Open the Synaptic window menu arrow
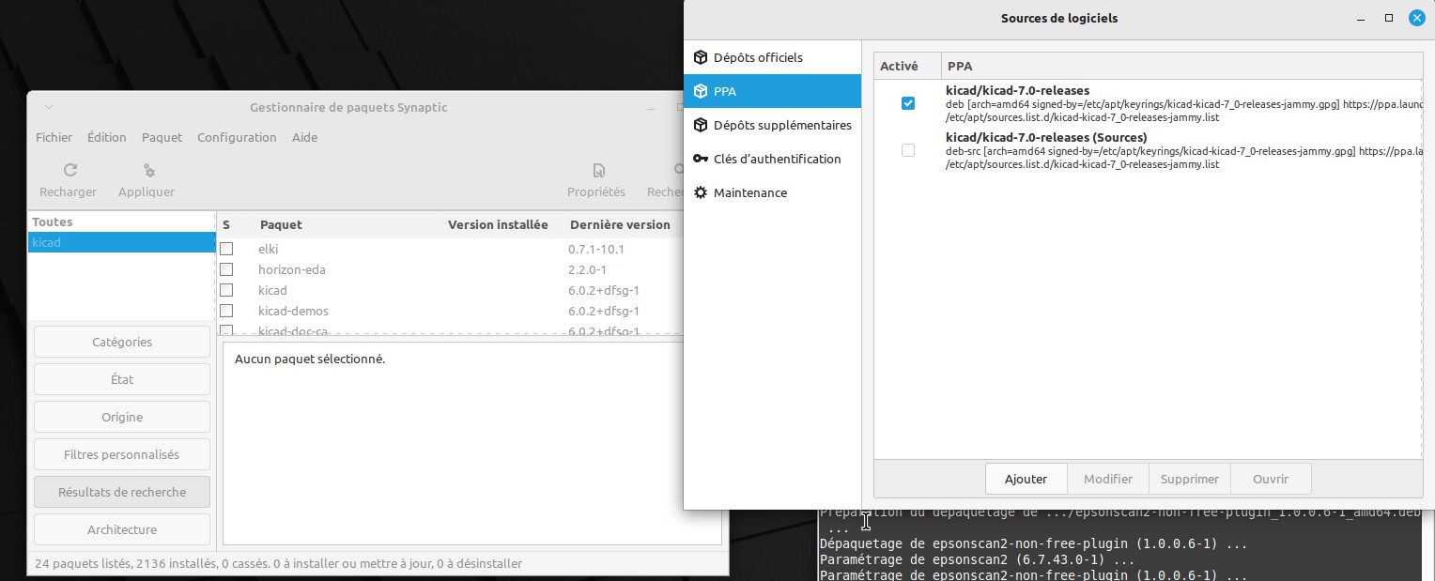Screen dimensions: 1435x581 pyautogui.click(x=49, y=108)
